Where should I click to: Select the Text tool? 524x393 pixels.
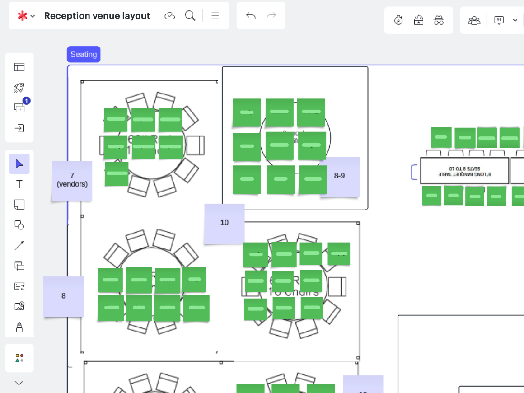19,184
